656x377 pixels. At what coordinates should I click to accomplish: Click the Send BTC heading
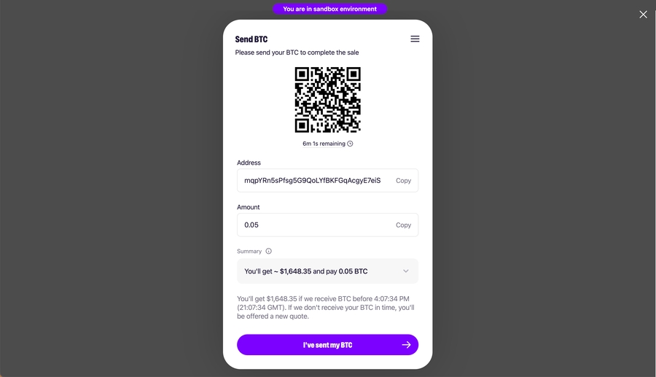[251, 39]
